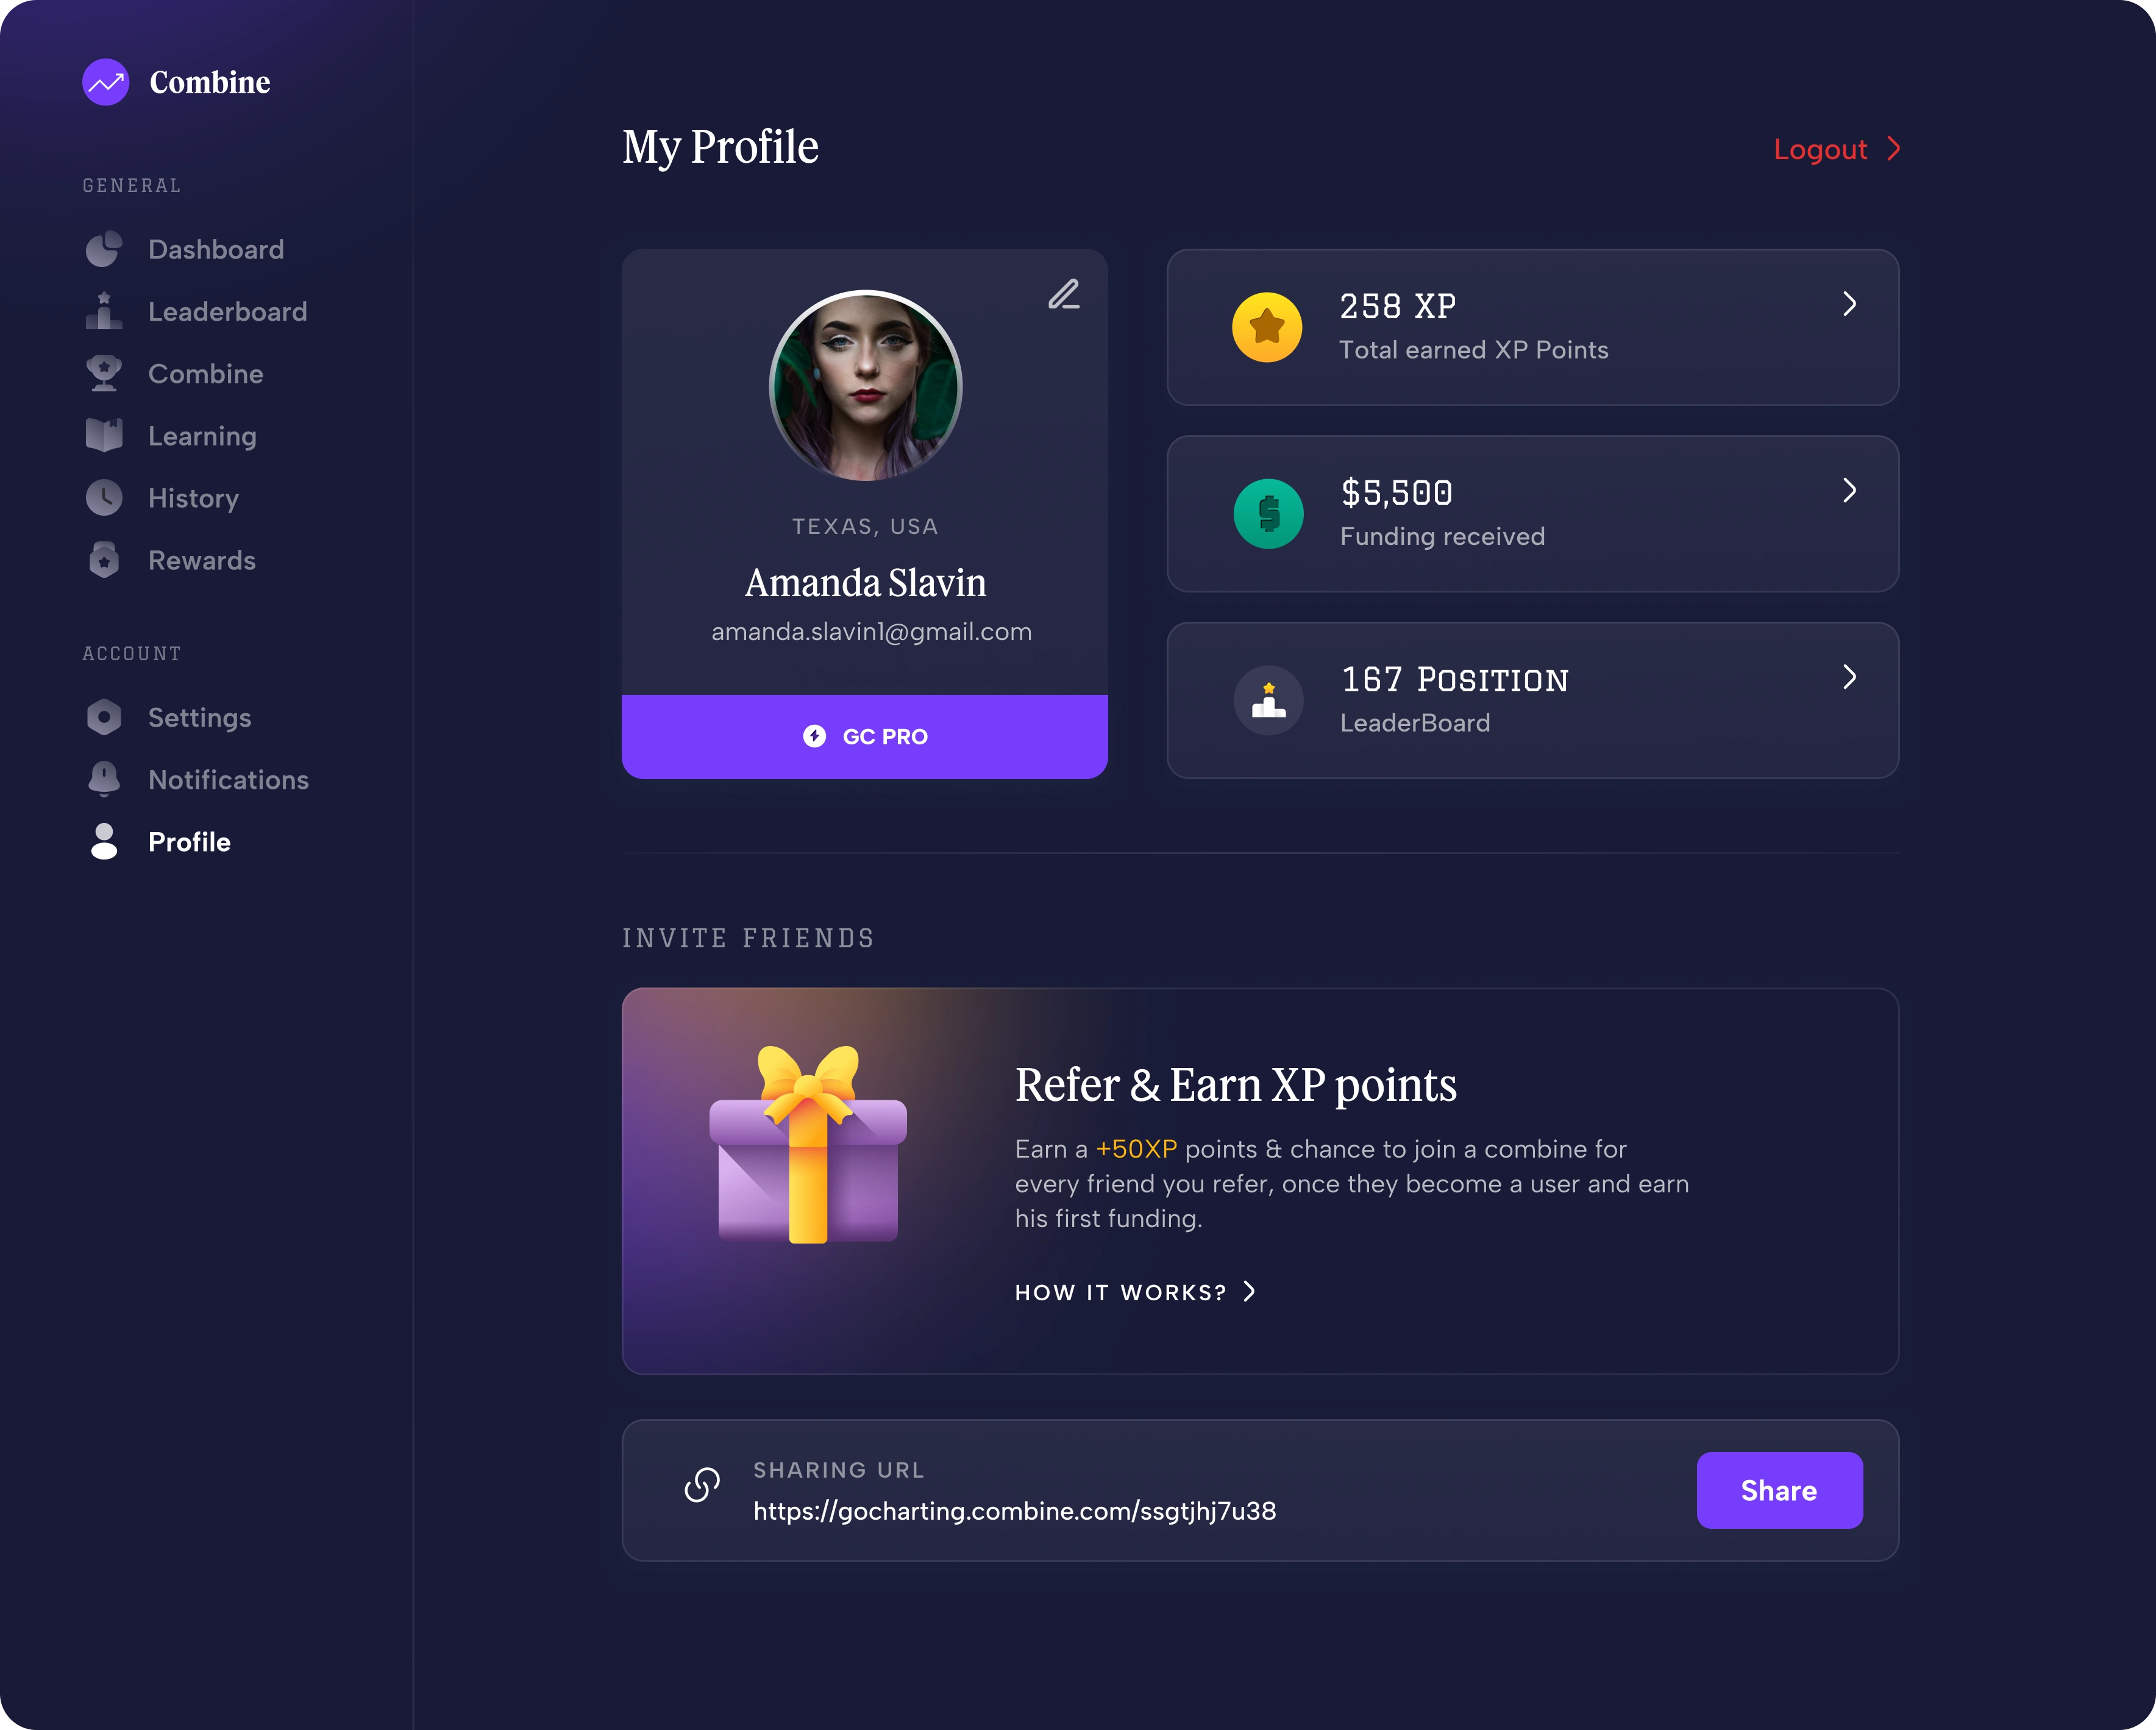Viewport: 2156px width, 1730px height.
Task: Click the Combine logo icon
Action: click(x=106, y=82)
